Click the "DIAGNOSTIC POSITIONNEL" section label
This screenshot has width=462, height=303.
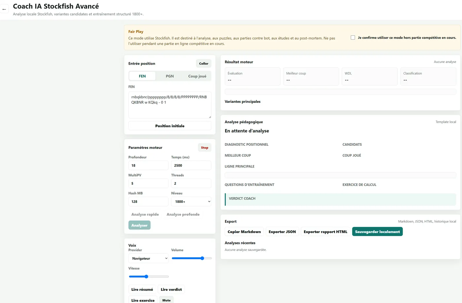tap(247, 144)
